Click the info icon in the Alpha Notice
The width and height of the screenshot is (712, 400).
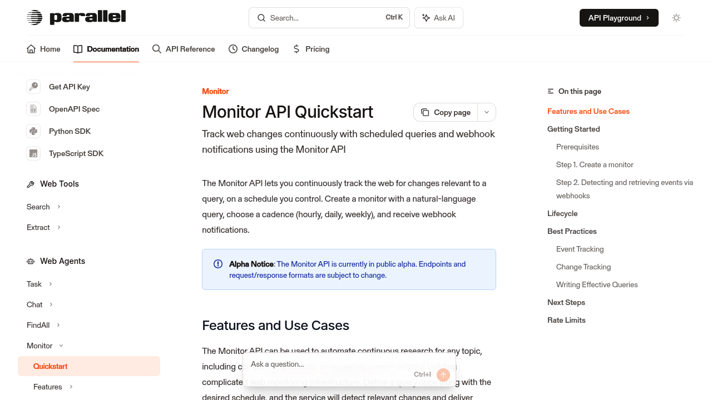point(218,264)
